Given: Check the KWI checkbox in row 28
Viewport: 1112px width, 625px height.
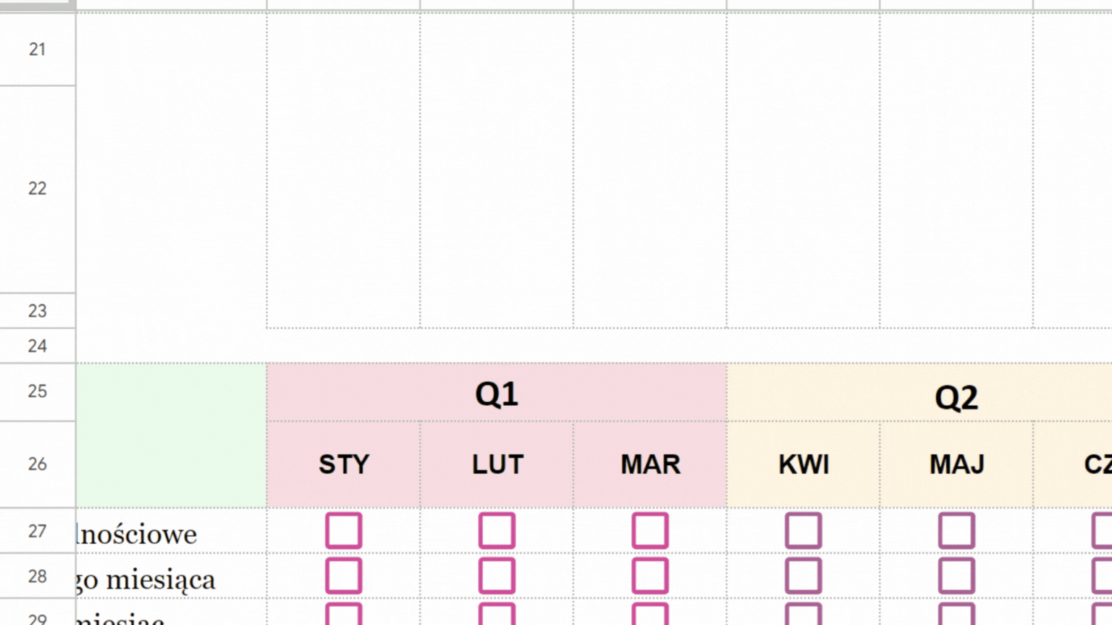Looking at the screenshot, I should tap(804, 576).
